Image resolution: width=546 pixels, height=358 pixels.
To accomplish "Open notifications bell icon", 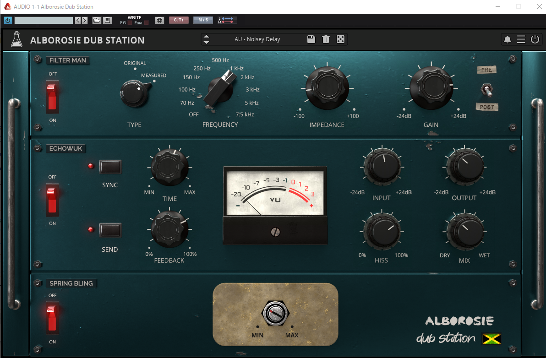I will pyautogui.click(x=508, y=40).
